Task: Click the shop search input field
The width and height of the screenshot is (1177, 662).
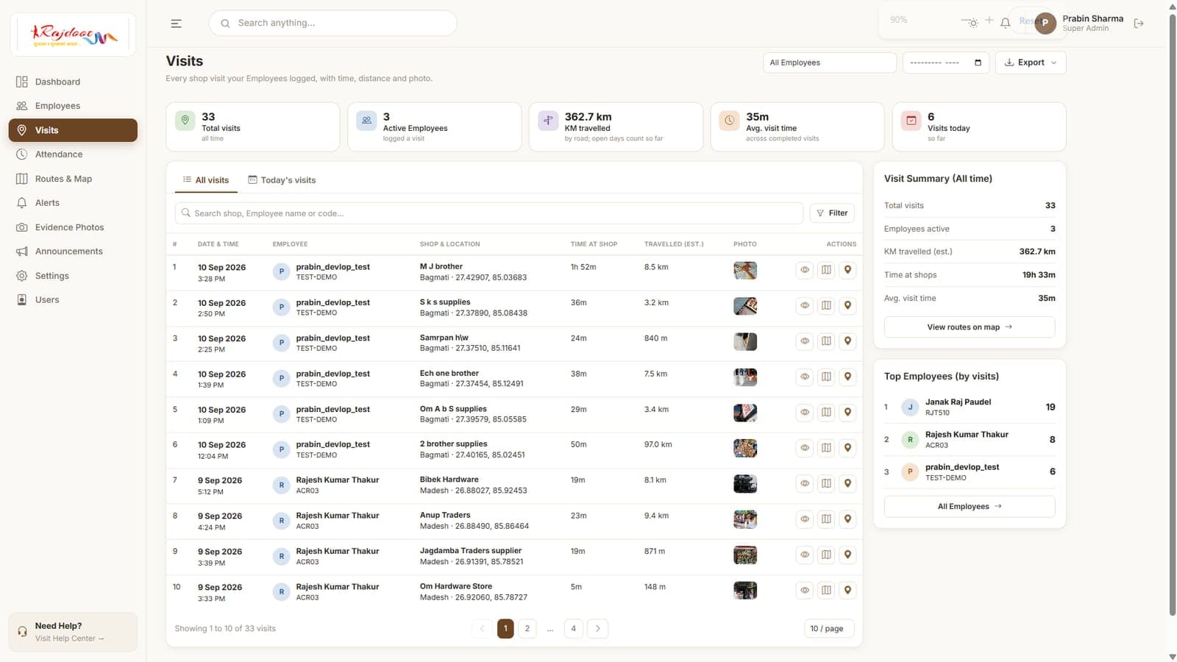Action: point(488,213)
